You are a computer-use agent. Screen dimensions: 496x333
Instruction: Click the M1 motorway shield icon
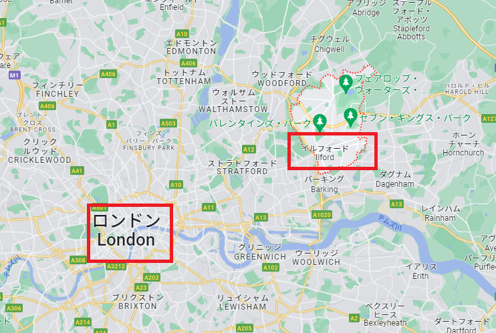14,75
